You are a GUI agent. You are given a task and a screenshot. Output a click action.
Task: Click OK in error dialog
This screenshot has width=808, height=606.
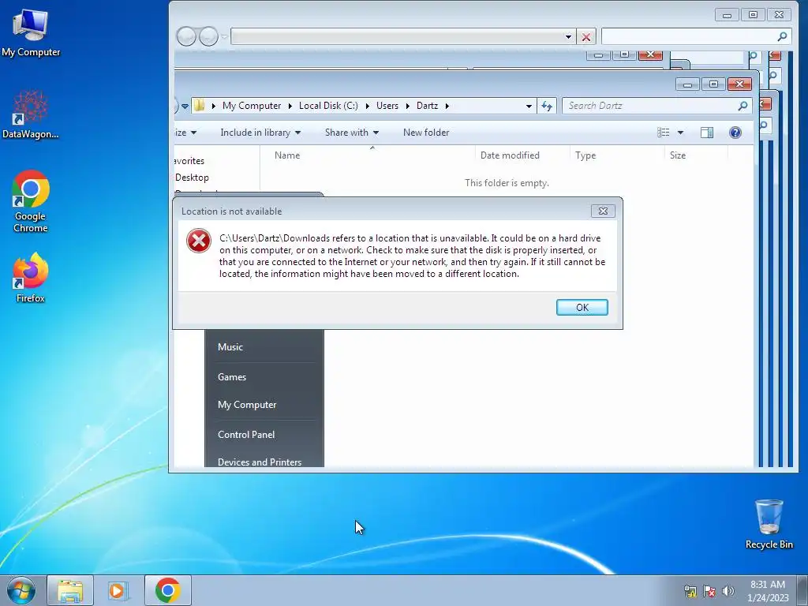tap(582, 307)
